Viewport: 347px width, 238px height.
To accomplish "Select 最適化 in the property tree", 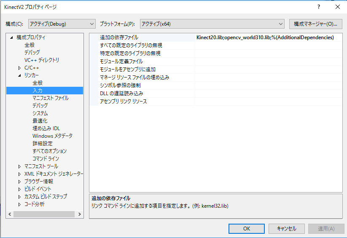I will pyautogui.click(x=40, y=121).
